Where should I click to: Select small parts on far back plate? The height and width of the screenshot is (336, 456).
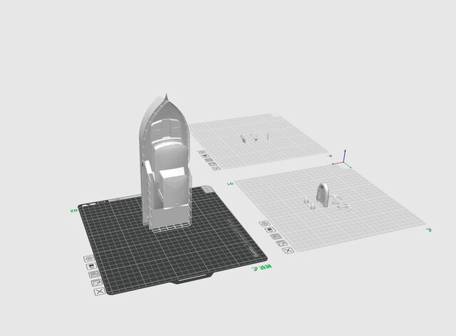coord(254,137)
